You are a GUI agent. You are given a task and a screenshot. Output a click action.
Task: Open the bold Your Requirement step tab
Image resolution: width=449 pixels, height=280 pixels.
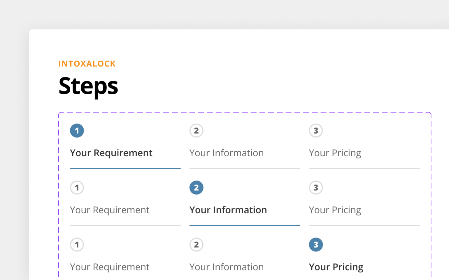tap(111, 153)
